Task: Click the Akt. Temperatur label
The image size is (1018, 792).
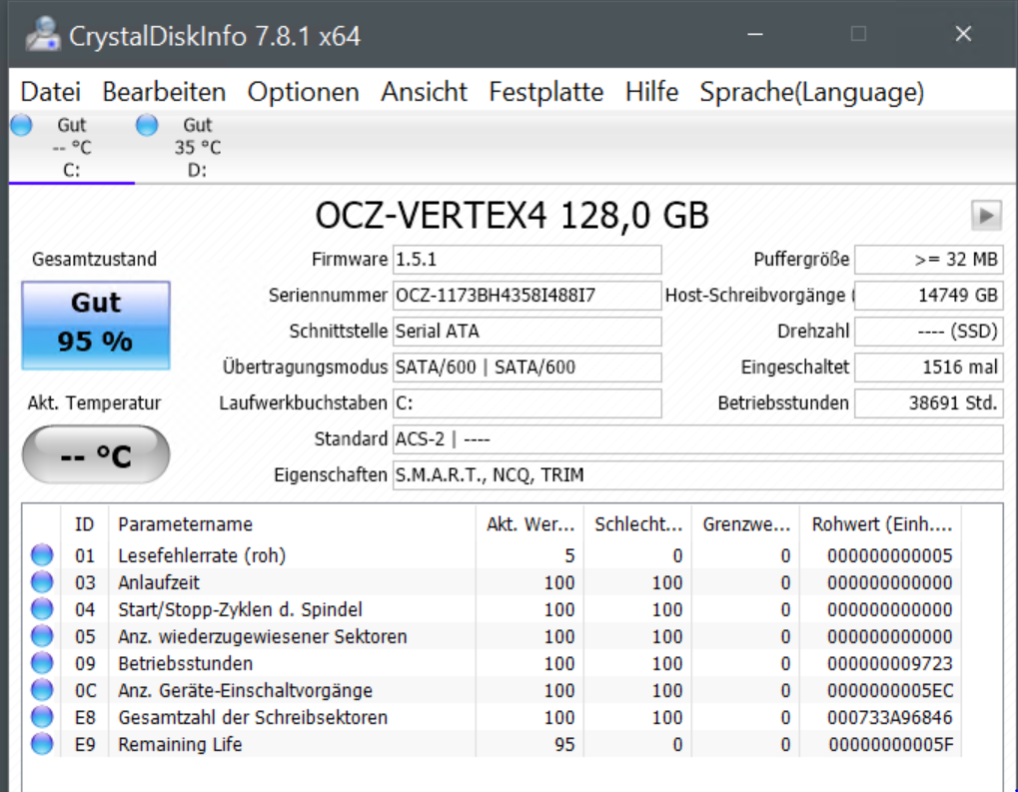Action: 94,403
